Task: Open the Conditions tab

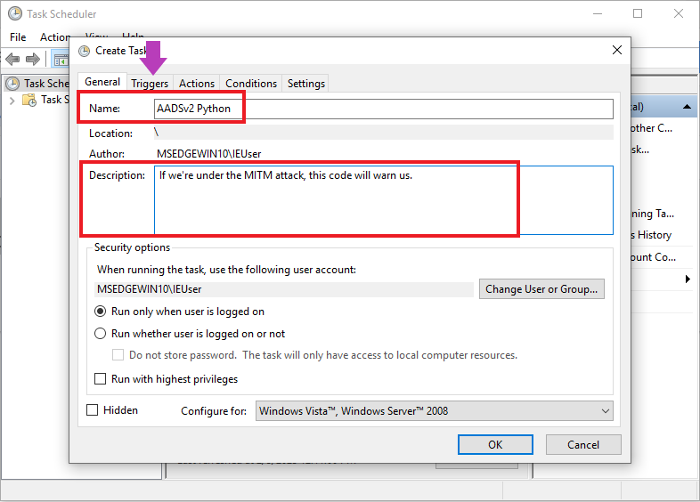Action: [251, 83]
